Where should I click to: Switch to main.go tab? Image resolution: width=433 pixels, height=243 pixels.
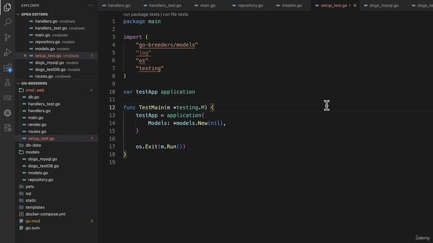point(208,5)
